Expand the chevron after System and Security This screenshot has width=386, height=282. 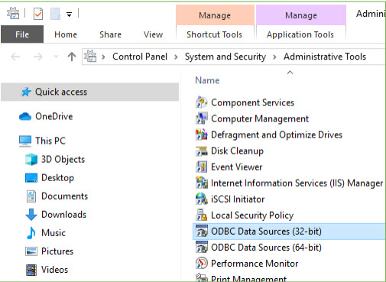pos(274,57)
